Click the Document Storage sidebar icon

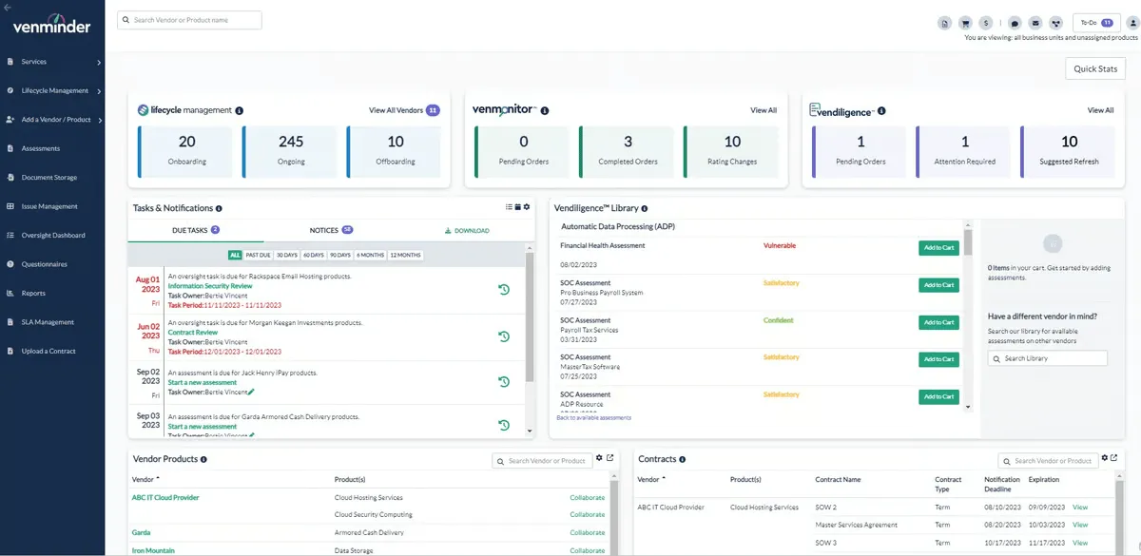[10, 178]
